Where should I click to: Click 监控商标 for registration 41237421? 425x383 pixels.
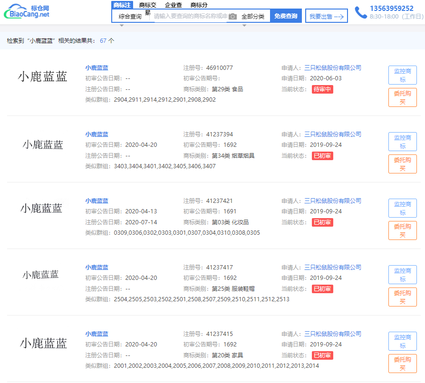(x=403, y=208)
